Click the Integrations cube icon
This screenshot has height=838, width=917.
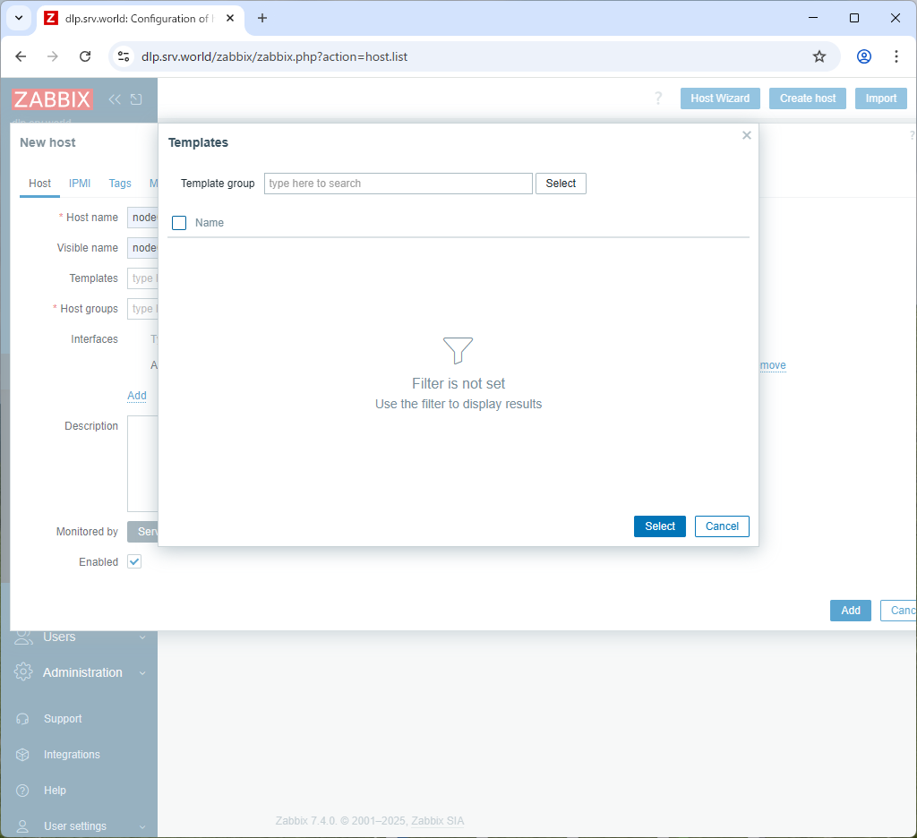(x=21, y=755)
